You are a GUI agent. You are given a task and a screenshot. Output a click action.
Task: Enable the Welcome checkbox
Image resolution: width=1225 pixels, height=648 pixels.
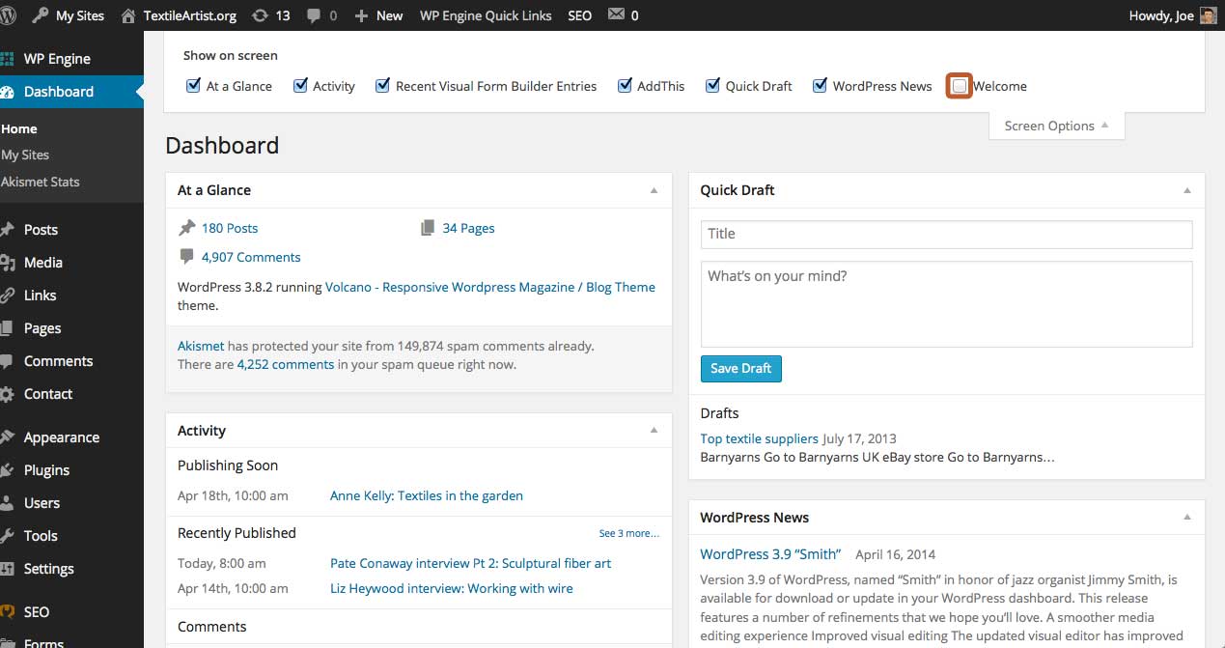click(960, 86)
